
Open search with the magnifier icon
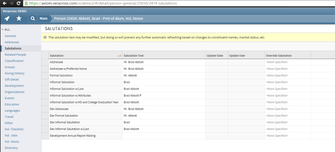pyautogui.click(x=33, y=19)
